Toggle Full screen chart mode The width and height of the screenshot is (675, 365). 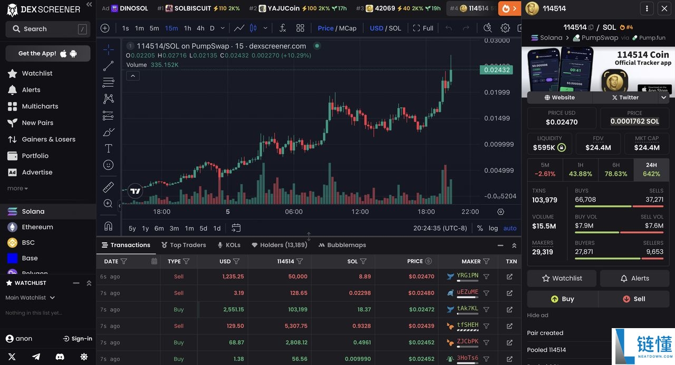tap(423, 28)
